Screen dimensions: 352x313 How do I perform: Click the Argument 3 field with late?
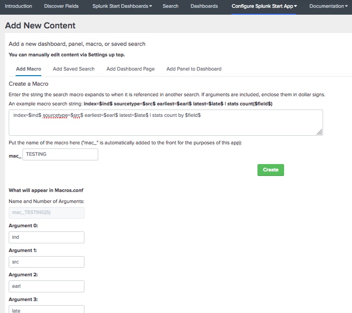pyautogui.click(x=46, y=309)
